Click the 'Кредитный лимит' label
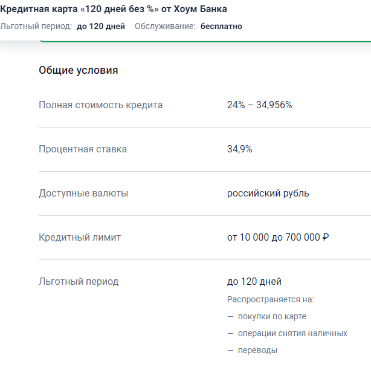 click(80, 237)
